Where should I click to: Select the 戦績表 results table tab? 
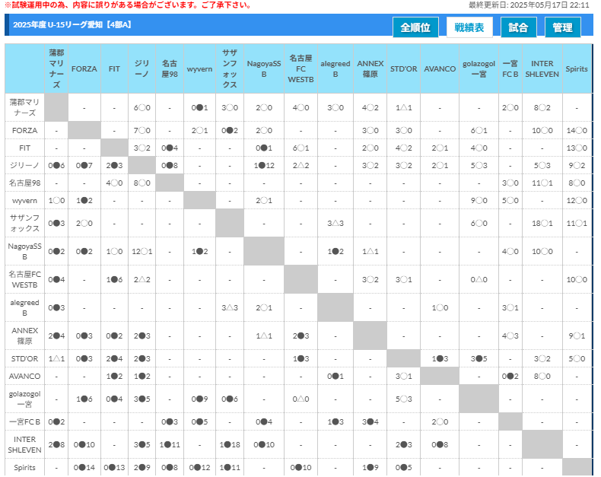[x=469, y=27]
